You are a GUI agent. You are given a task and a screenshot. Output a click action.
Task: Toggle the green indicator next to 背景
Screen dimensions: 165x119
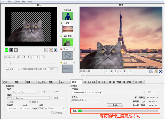pos(61,23)
